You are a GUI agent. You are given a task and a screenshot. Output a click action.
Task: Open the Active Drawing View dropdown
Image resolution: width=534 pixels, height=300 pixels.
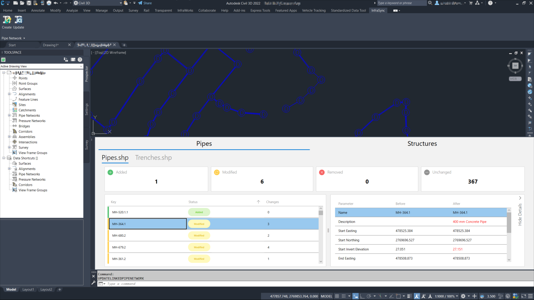(81, 66)
